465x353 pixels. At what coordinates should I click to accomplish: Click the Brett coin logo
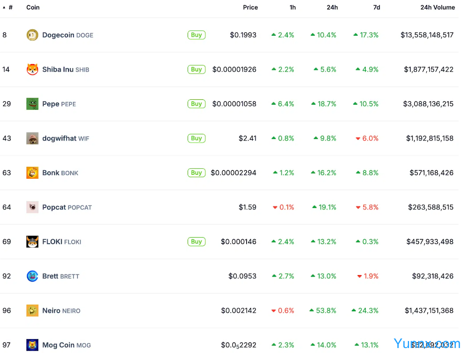click(32, 276)
